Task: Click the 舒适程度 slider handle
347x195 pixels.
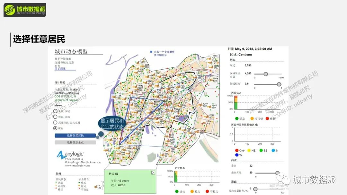Action: click(x=279, y=84)
